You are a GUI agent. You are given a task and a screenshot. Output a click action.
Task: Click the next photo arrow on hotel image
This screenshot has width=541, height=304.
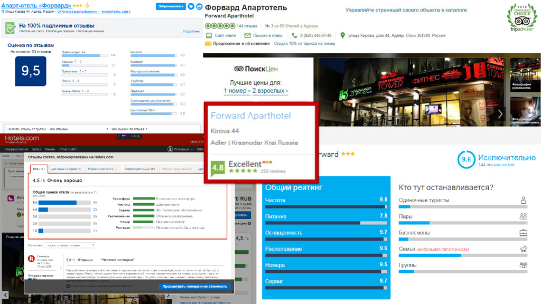point(500,114)
